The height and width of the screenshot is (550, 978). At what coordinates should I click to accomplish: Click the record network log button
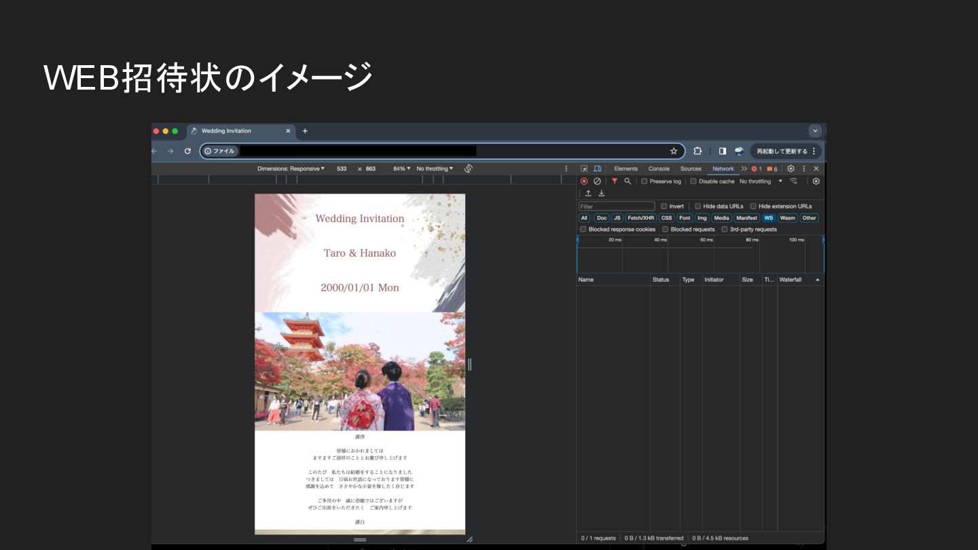[583, 181]
